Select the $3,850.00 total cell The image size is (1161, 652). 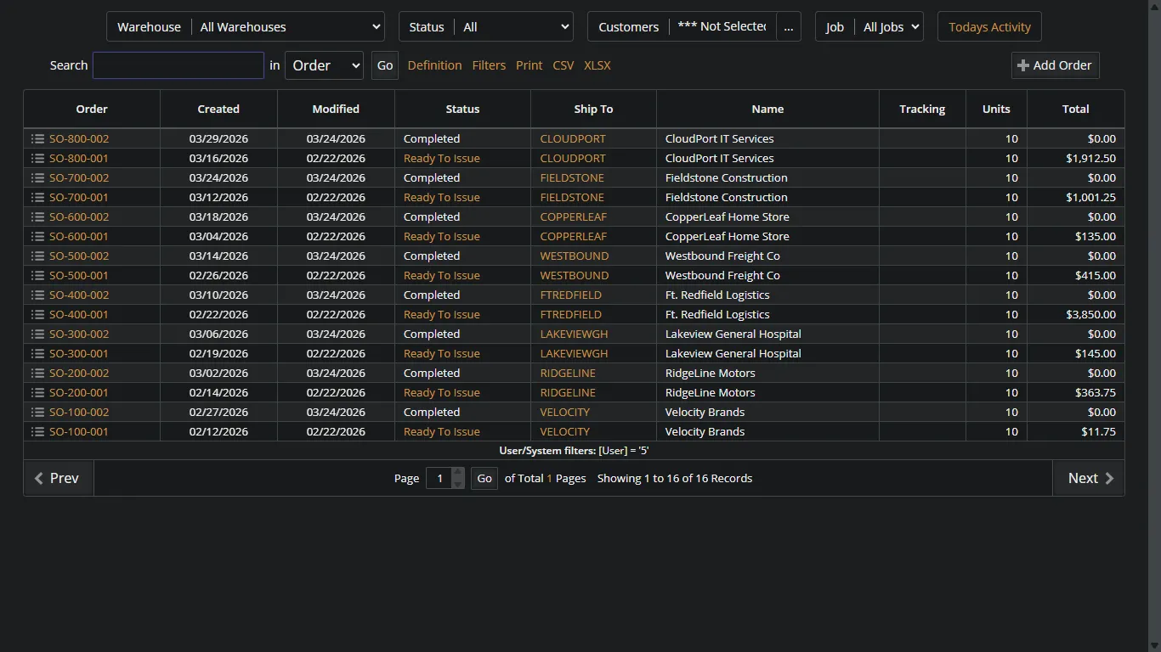1076,314
